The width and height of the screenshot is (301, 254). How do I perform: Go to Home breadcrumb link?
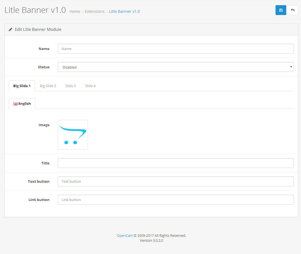point(75,11)
